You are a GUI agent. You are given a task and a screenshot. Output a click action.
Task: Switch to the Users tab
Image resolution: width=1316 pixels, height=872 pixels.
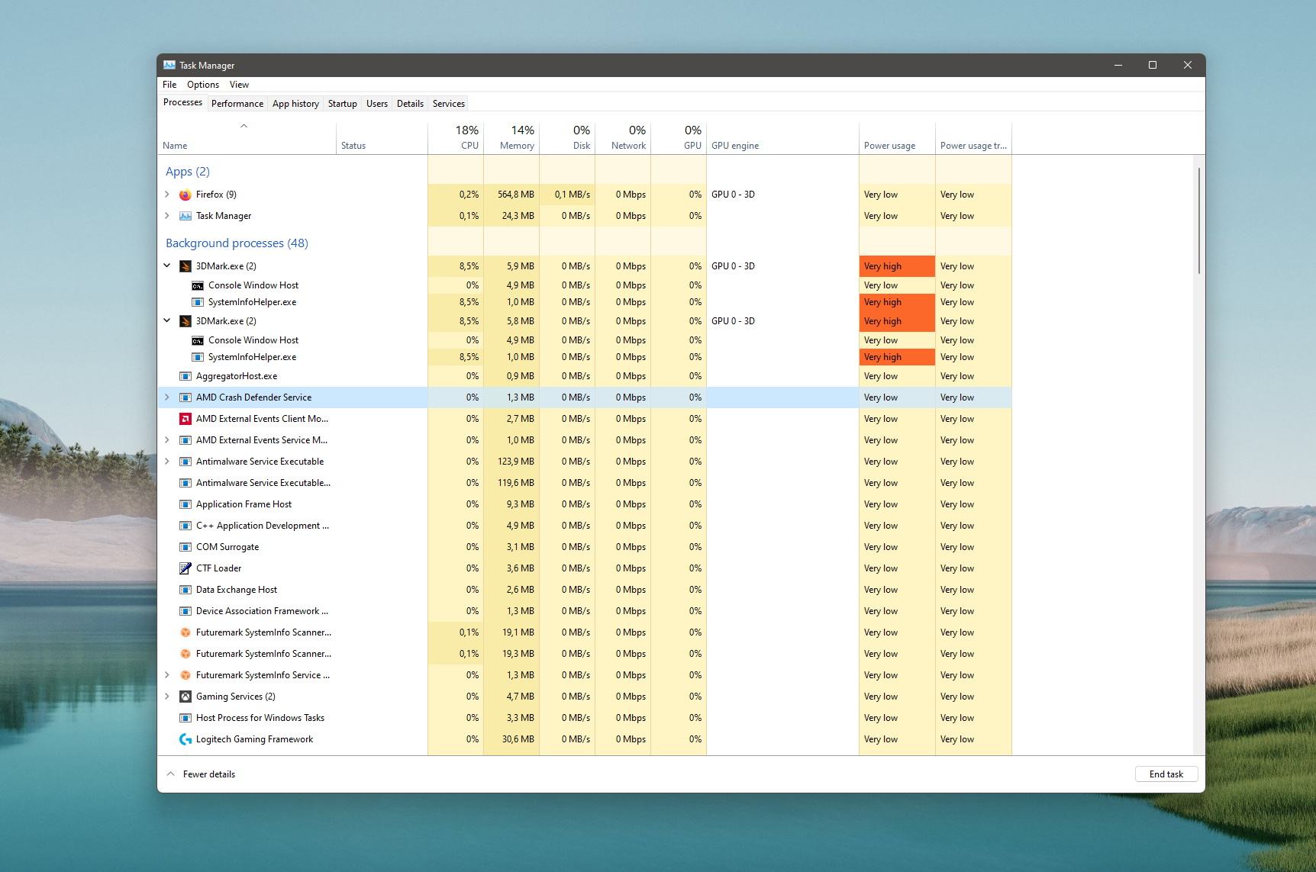point(377,104)
